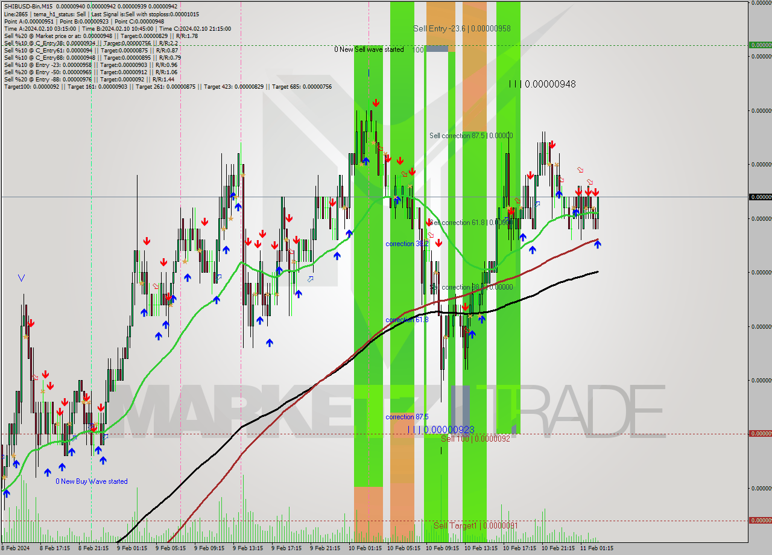This screenshot has width=772, height=555.
Task: Select the 'Sell Target1 | 0.0000091' label
Action: (x=475, y=525)
